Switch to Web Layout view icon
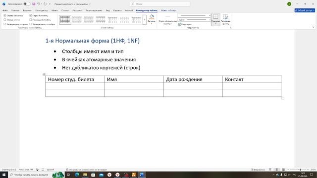This screenshot has width=317, height=178. (x=283, y=170)
